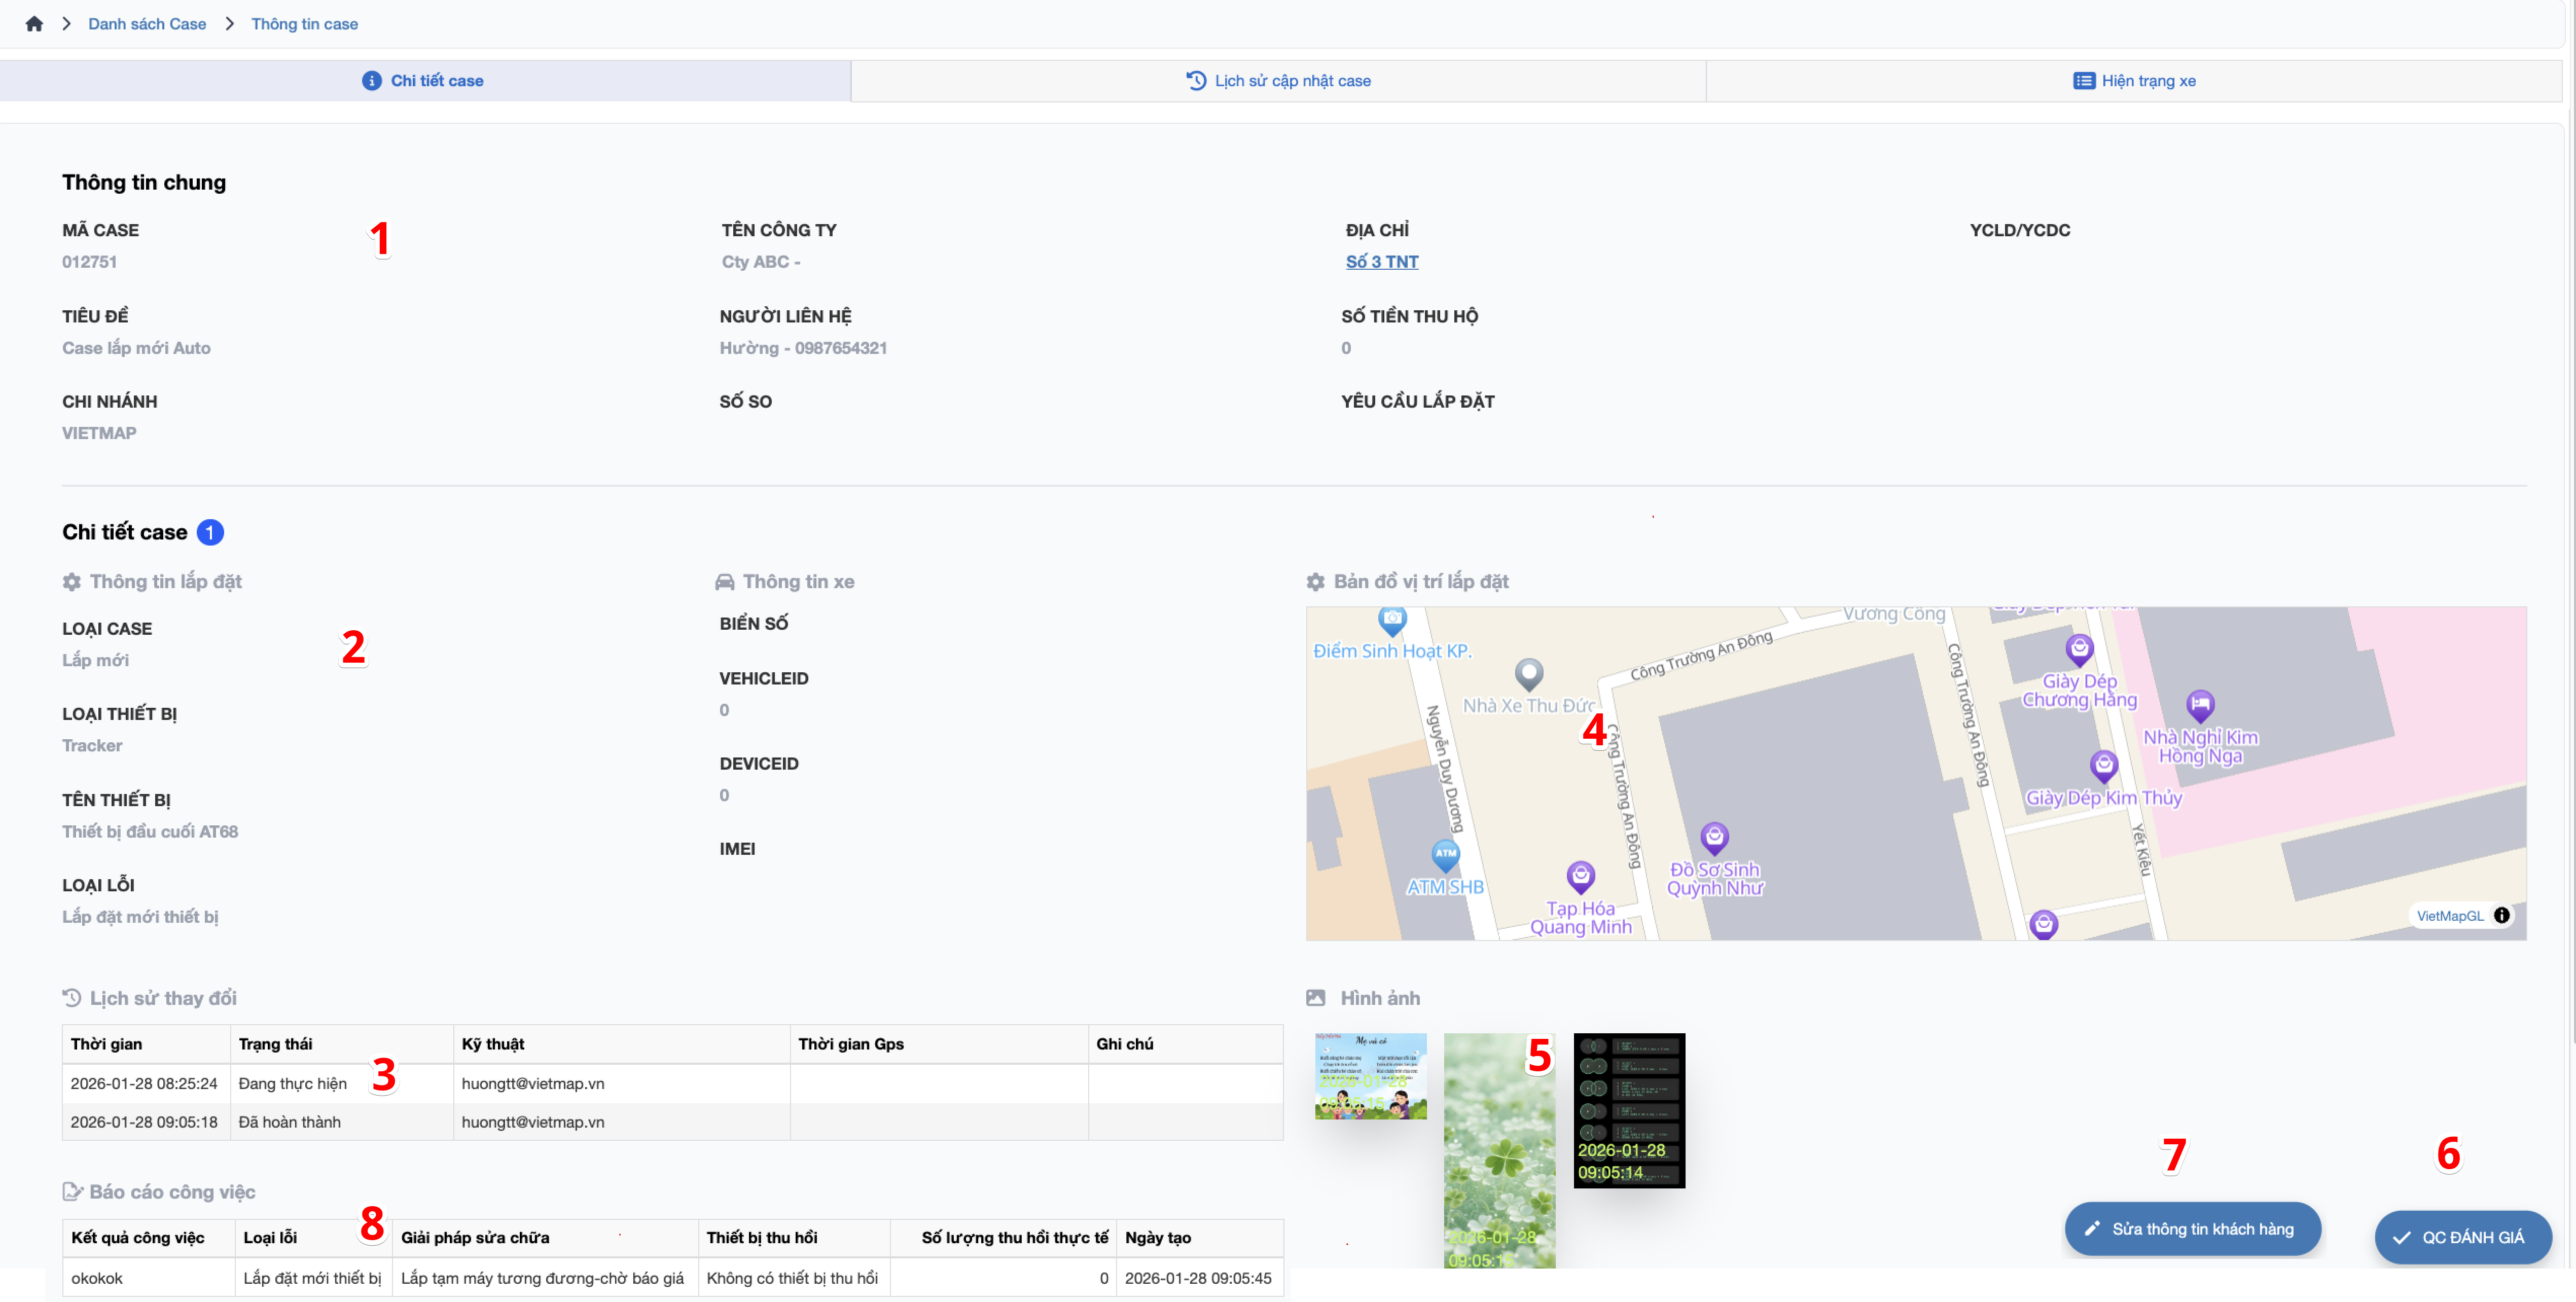Click the gear icon beside Thông tin lắp đặt
Viewport: 2576px width, 1302px height.
(72, 581)
